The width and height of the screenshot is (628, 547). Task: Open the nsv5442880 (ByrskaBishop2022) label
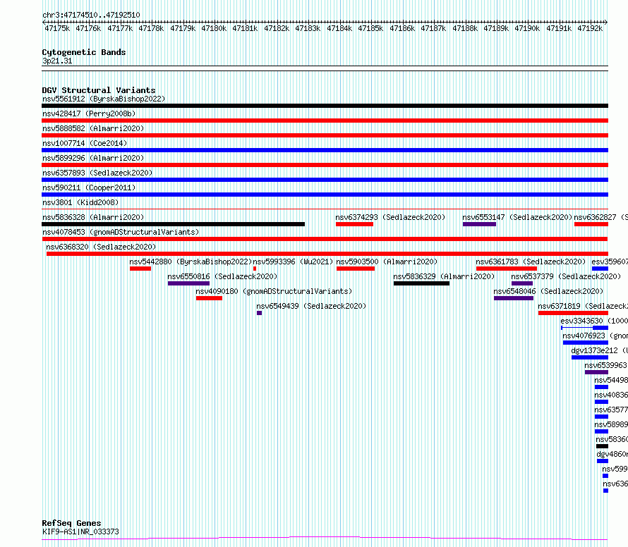click(191, 262)
